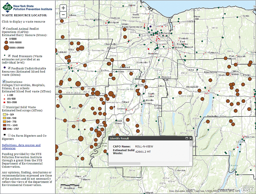The height and width of the screenshot is (194, 256).
Task: Click the Penn Yan town label
Action: [249, 137]
